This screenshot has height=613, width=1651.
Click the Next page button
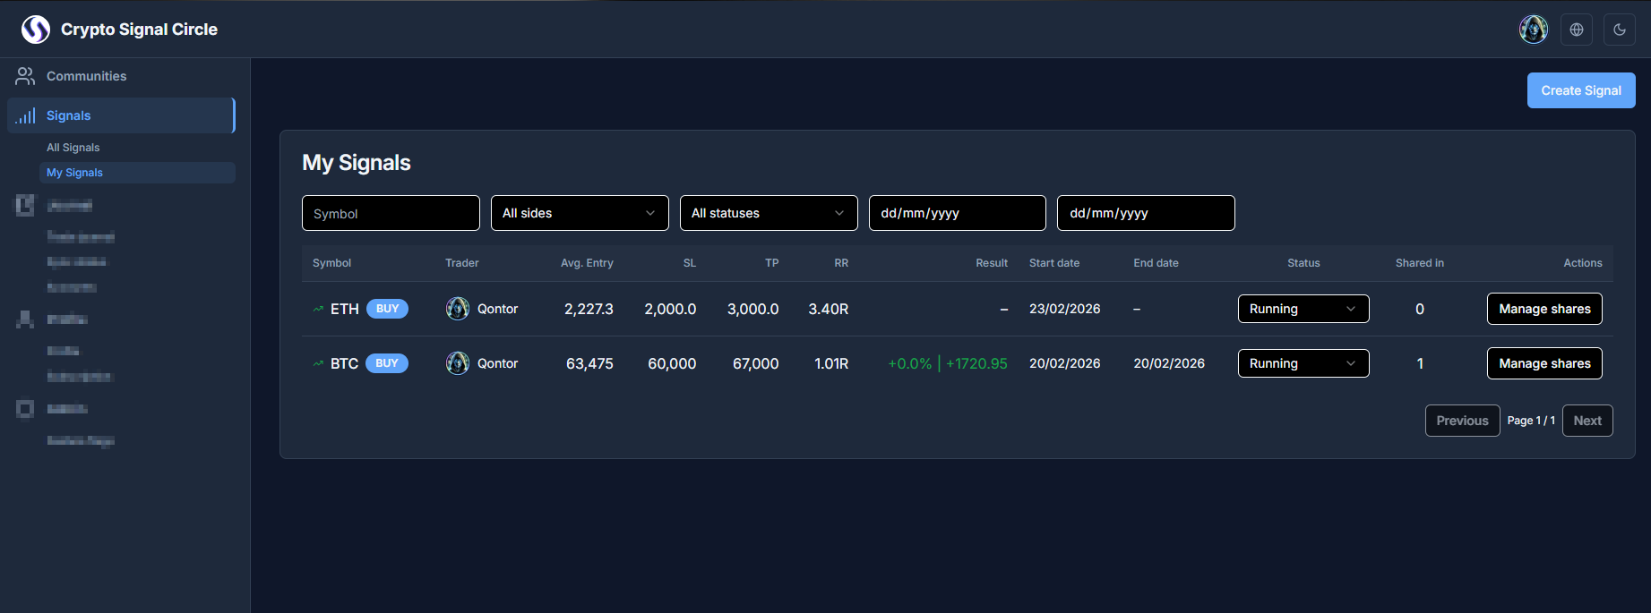pos(1587,421)
